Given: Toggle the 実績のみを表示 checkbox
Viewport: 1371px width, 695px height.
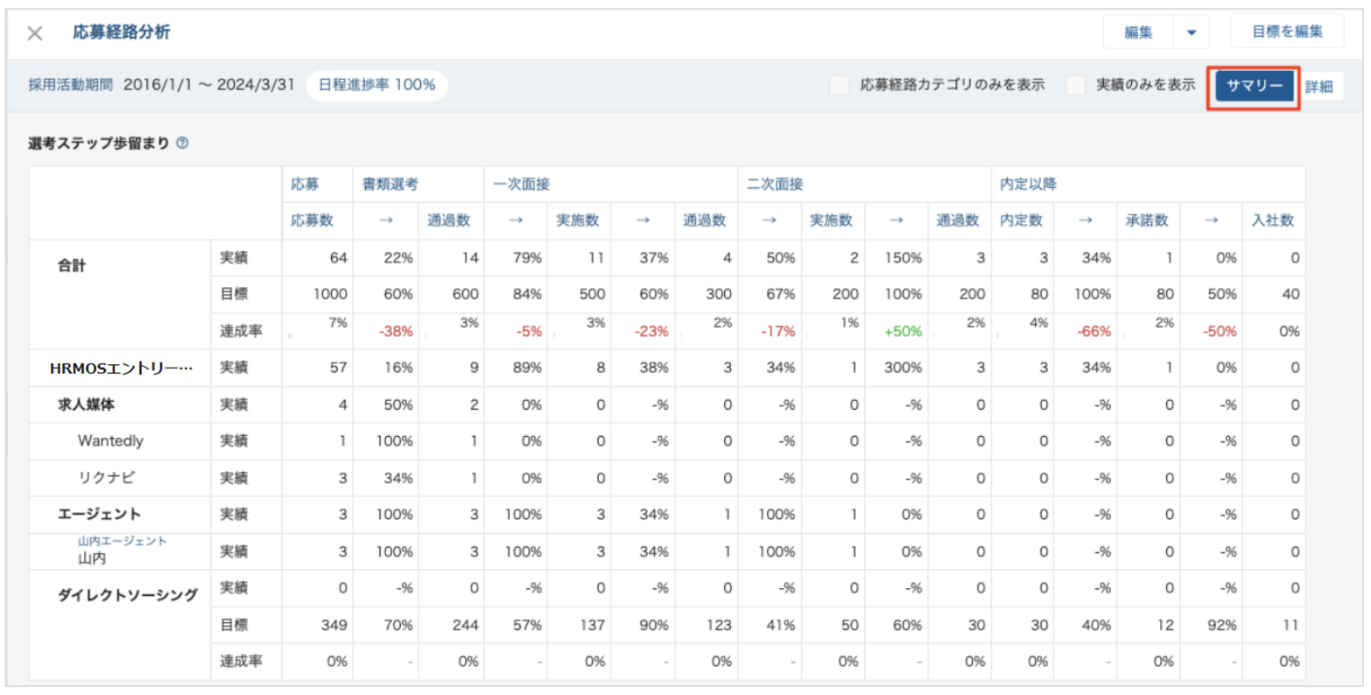Looking at the screenshot, I should 1076,85.
